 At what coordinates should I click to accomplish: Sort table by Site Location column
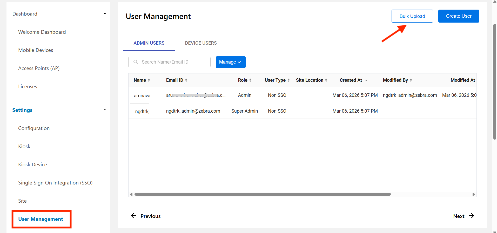pos(326,80)
